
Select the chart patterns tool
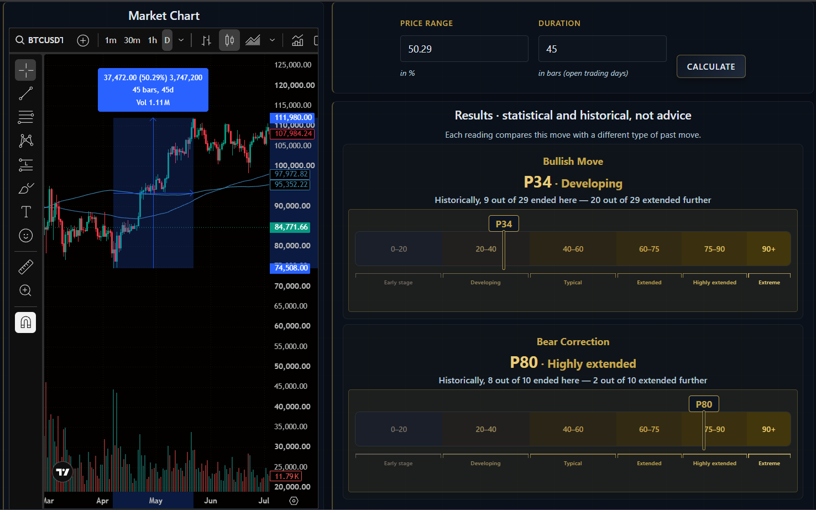pos(25,140)
